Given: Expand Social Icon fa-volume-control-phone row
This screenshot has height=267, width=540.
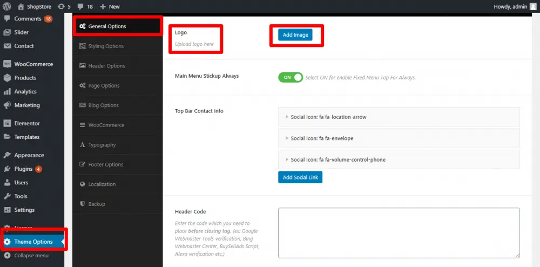Looking at the screenshot, I should pos(399,160).
